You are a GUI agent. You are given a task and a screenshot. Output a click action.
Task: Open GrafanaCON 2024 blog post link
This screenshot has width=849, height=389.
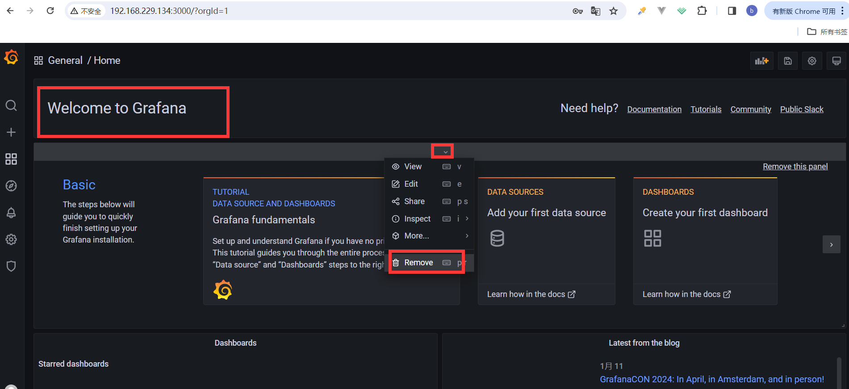(712, 379)
